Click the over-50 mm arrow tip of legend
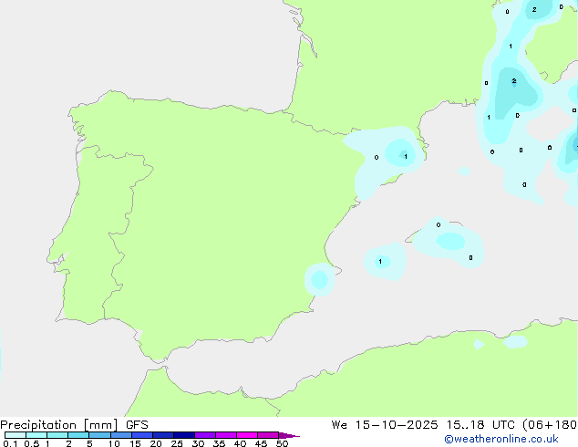 (x=289, y=435)
